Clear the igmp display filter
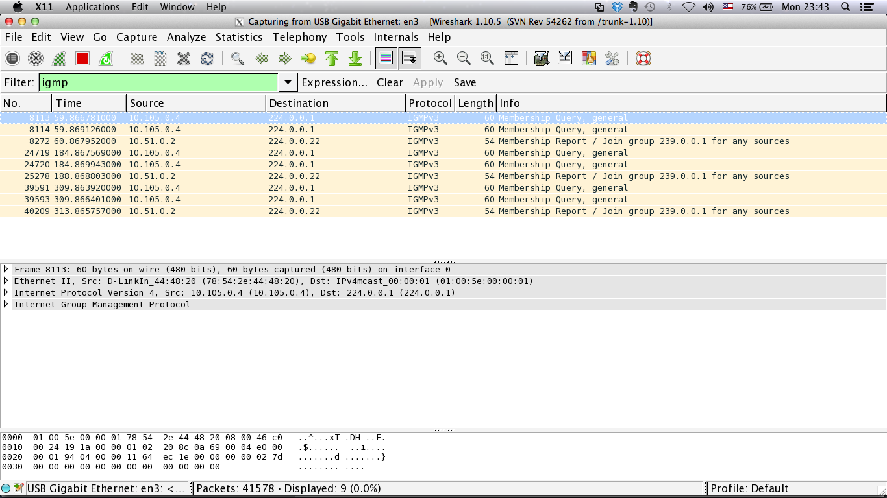Viewport: 887px width, 498px height. [x=390, y=82]
